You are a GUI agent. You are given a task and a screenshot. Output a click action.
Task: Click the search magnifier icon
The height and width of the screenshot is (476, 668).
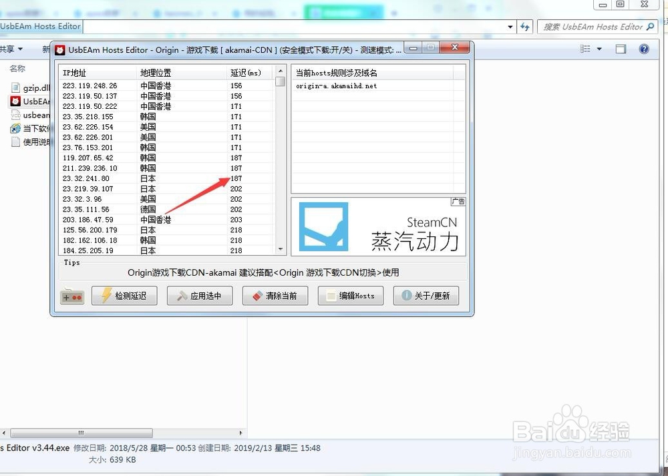click(x=651, y=27)
